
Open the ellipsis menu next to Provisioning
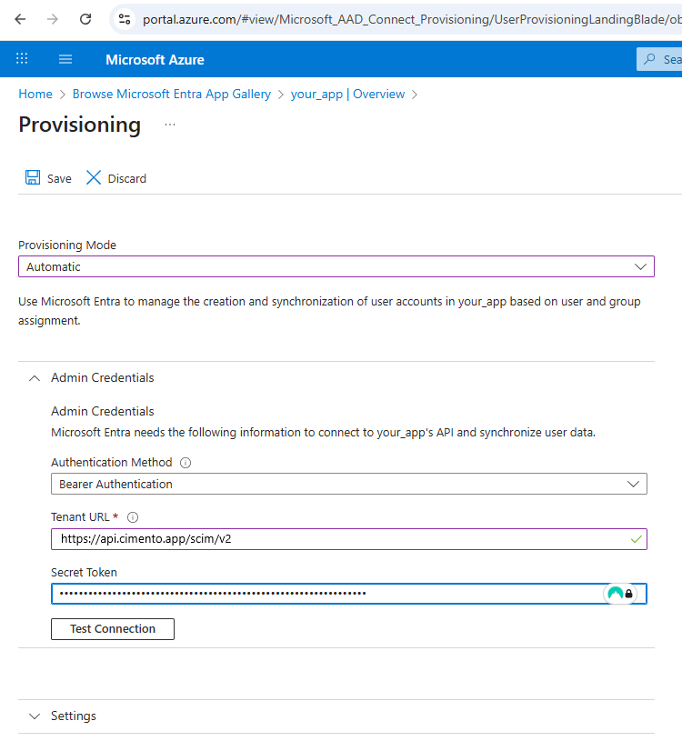pyautogui.click(x=170, y=125)
